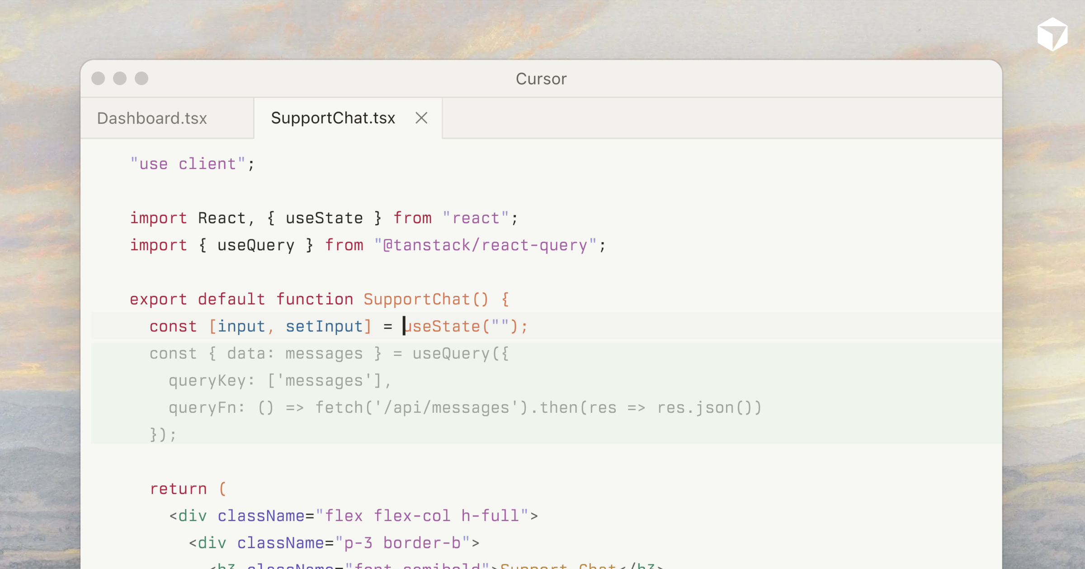Click the return keyword in the code

click(x=178, y=489)
